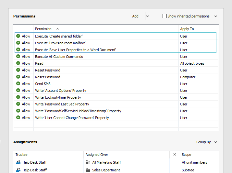Viewport: 232px width, 173px height.
Task: Click Allow icon for 'Save User Properties to a Word Document'
Action: (x=18, y=49)
